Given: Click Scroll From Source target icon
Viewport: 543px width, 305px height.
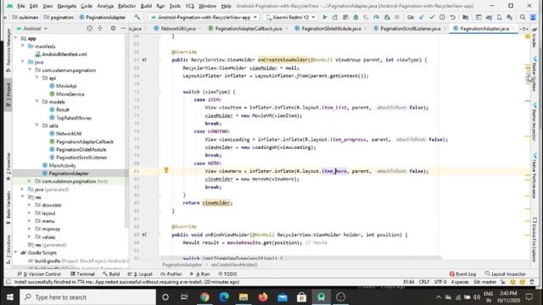Looking at the screenshot, I should pos(90,28).
